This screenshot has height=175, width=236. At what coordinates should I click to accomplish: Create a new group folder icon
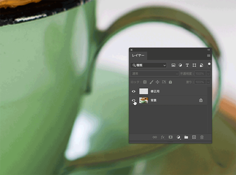pos(186,137)
